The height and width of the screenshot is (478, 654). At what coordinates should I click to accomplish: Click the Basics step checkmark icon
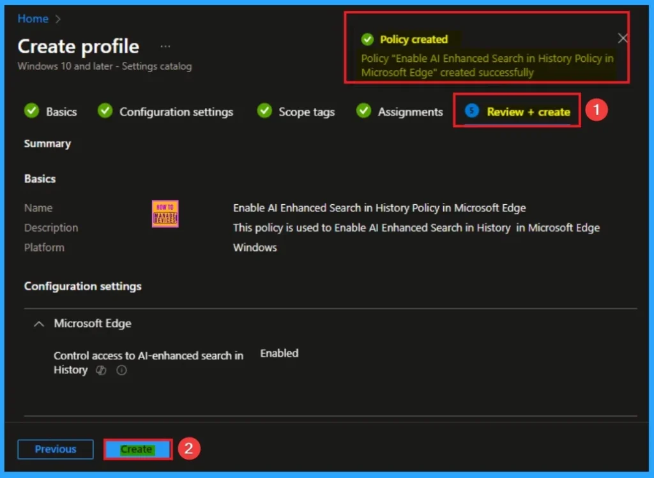(x=32, y=111)
